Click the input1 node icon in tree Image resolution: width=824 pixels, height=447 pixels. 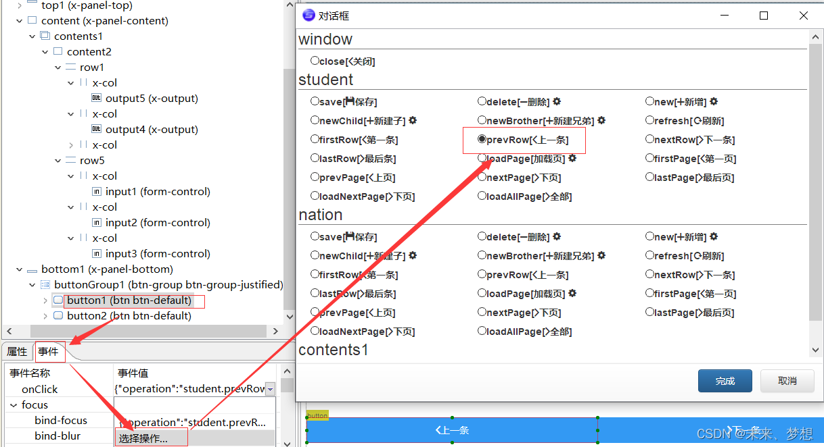click(96, 191)
